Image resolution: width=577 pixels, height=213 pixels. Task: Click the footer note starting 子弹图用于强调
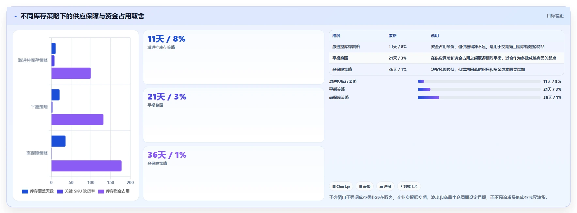click(439, 197)
